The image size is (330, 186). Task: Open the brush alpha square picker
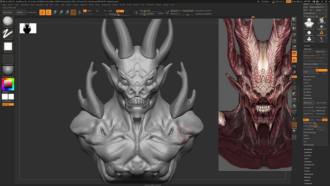[x=8, y=47]
